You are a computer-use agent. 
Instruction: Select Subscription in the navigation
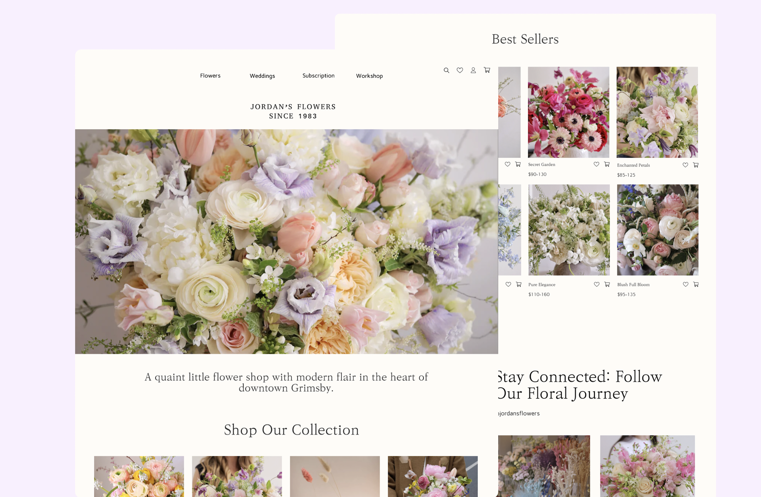[319, 76]
